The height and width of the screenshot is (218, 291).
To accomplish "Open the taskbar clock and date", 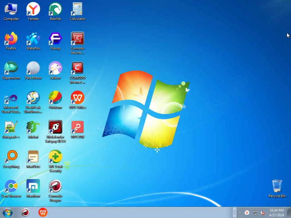I will point(277,213).
